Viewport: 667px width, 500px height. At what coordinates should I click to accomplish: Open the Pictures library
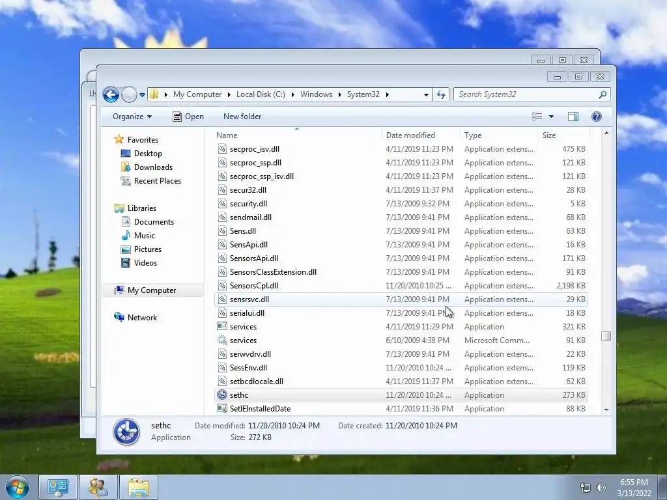click(x=148, y=249)
